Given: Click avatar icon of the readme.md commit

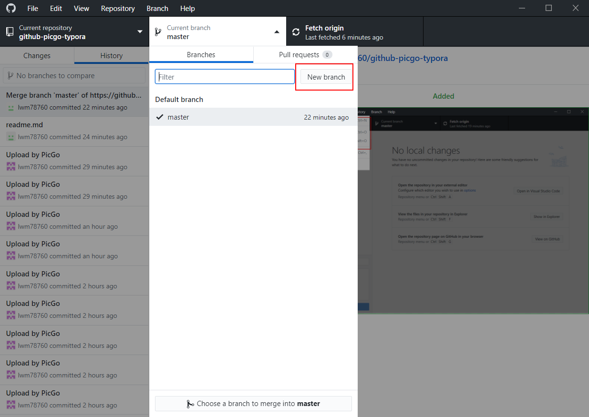Looking at the screenshot, I should pyautogui.click(x=11, y=137).
